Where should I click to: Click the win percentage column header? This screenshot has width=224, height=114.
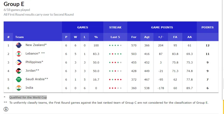tap(96, 37)
